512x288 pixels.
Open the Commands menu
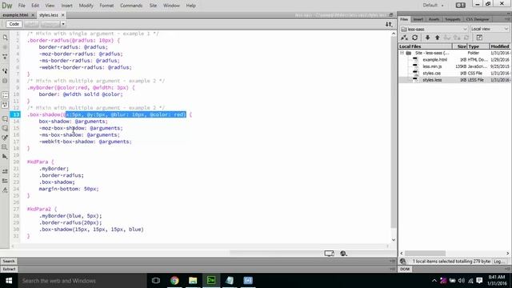click(131, 6)
